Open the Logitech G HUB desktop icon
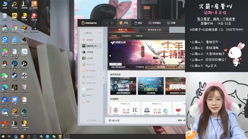This screenshot has width=248, height=139. coord(24,66)
